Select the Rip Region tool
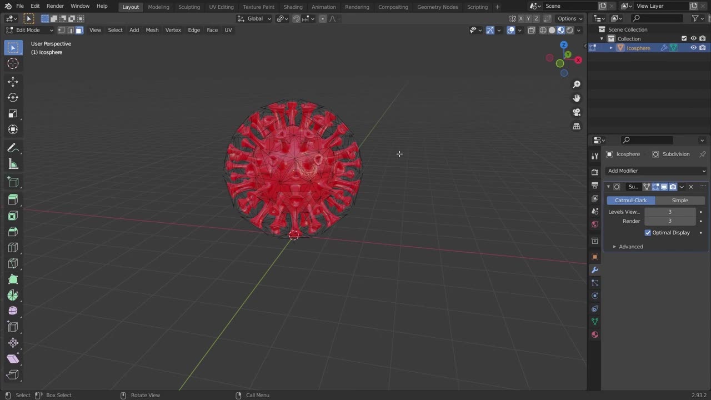The width and height of the screenshot is (711, 400). [13, 375]
